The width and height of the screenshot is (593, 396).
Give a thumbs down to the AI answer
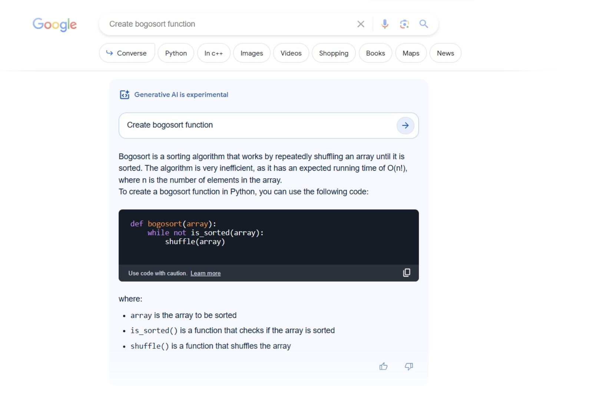(408, 367)
